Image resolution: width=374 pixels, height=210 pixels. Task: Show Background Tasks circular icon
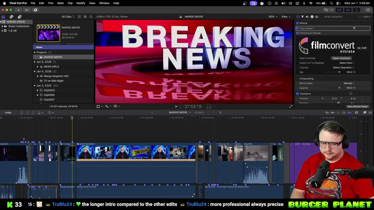tap(35, 10)
